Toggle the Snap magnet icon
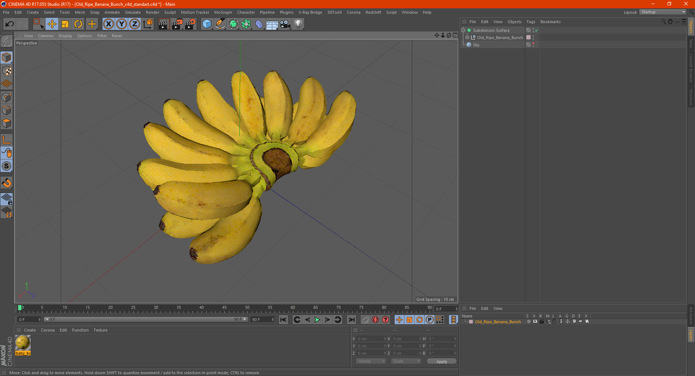This screenshot has height=376, width=695. (7, 183)
